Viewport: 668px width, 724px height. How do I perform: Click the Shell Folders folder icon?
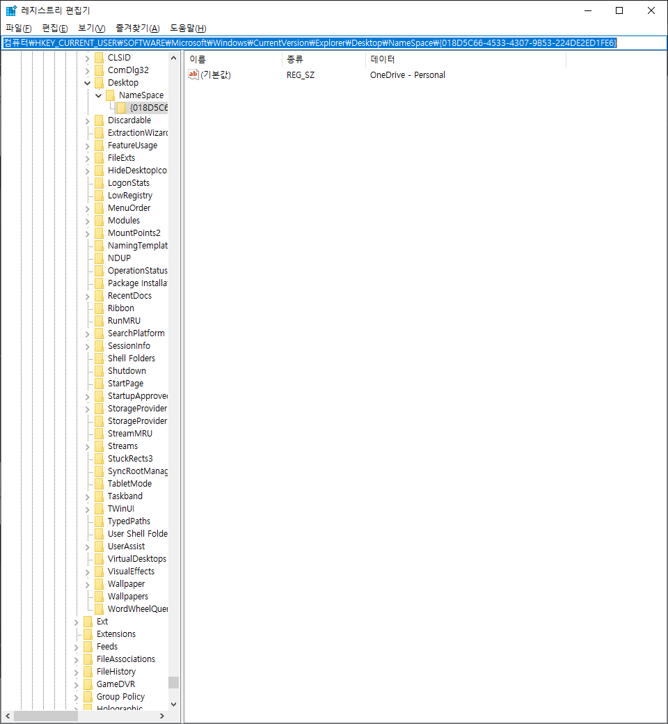[x=99, y=359]
